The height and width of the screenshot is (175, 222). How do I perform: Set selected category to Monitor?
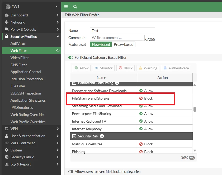tap(103, 68)
